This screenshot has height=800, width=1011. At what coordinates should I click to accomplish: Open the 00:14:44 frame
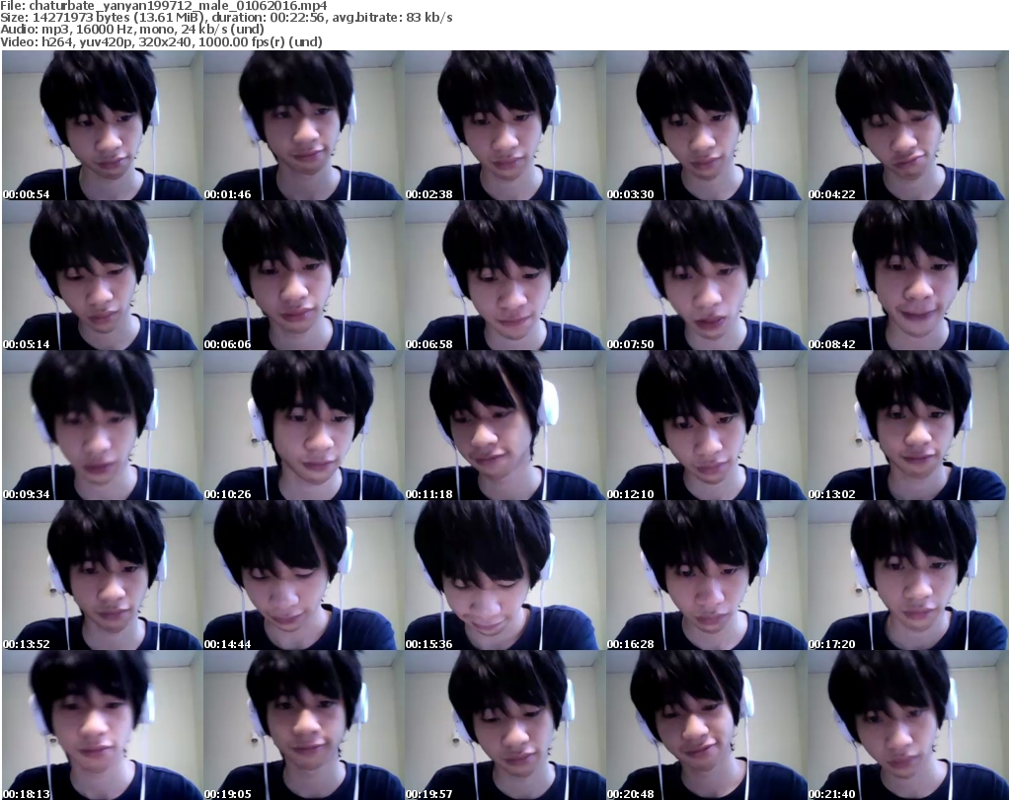pos(304,575)
